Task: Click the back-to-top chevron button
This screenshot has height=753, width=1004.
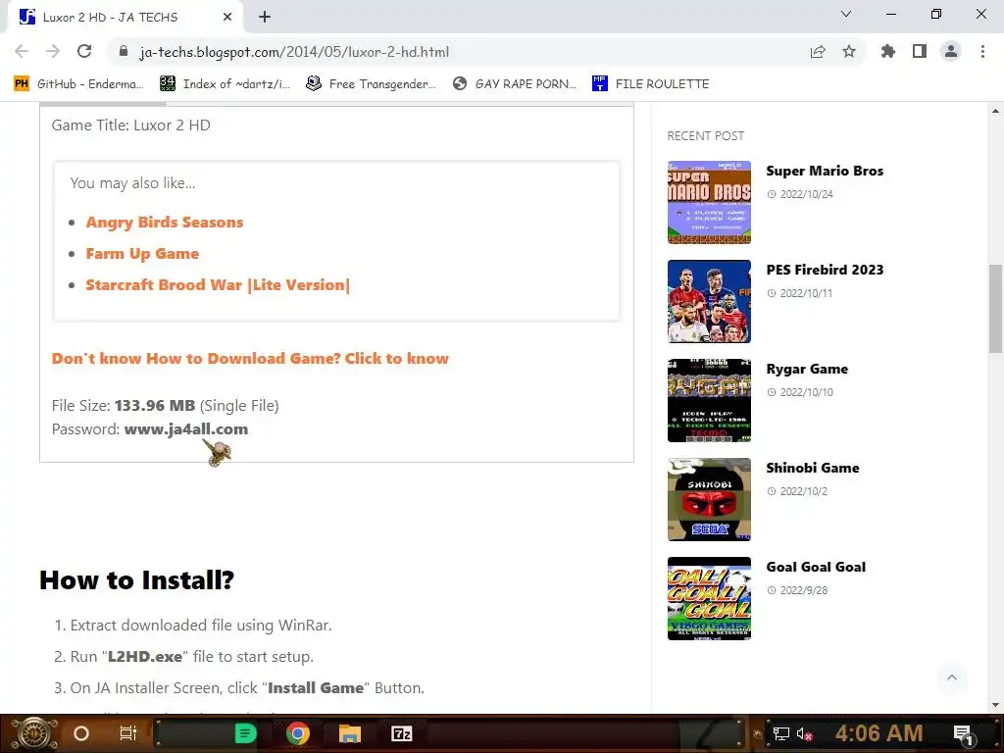Action: [952, 678]
